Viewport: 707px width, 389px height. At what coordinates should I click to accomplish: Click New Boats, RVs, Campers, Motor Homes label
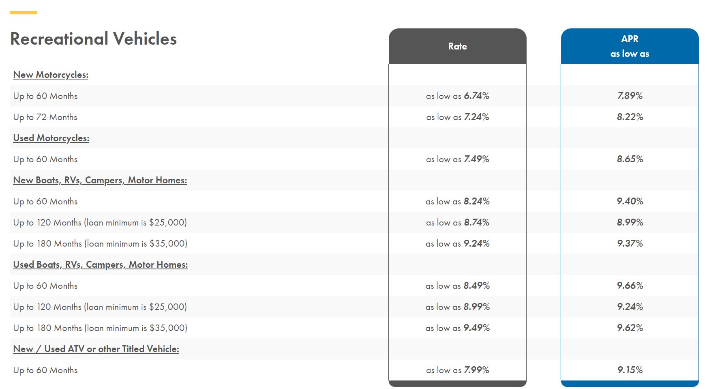pyautogui.click(x=100, y=180)
